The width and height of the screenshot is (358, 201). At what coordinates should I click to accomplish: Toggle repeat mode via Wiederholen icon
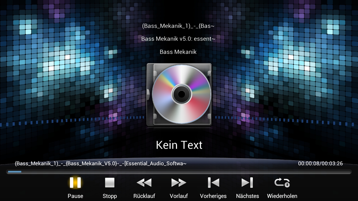(x=282, y=183)
